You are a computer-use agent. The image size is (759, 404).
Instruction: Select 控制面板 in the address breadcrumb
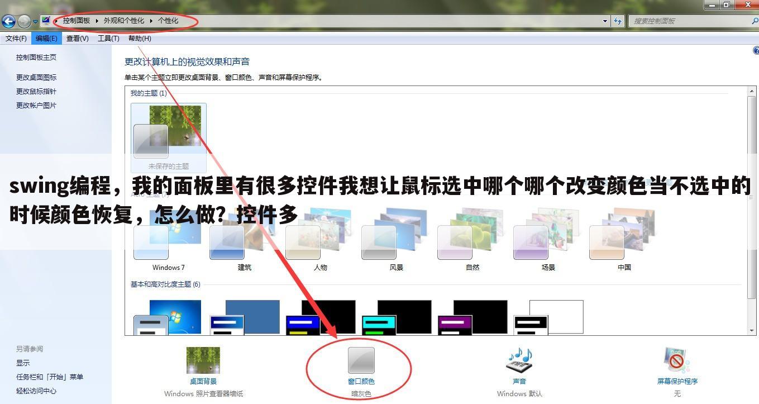click(x=77, y=21)
